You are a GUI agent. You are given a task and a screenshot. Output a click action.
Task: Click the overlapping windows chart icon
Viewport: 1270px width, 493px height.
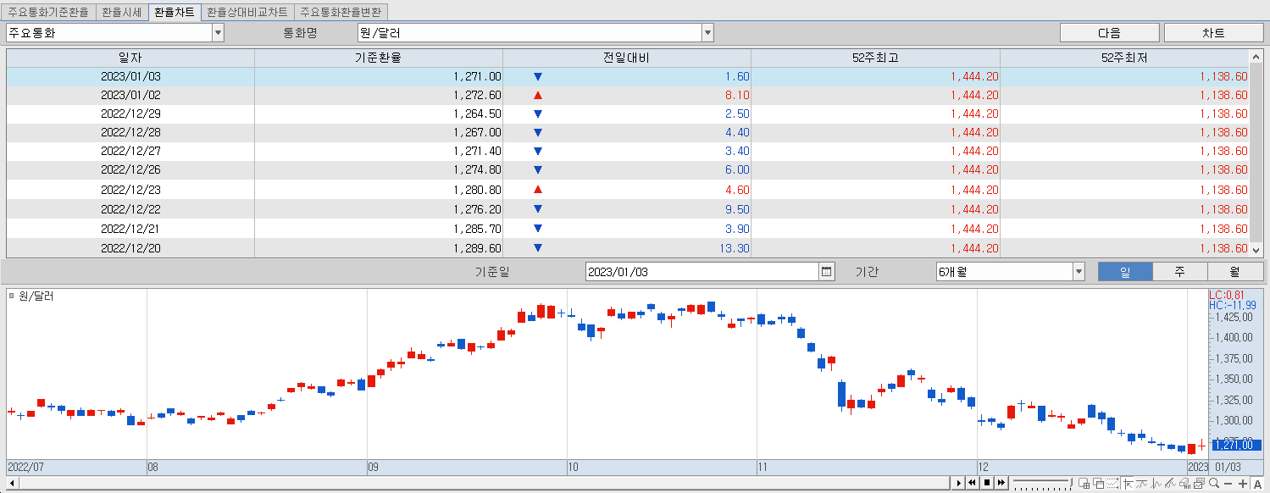1098,484
